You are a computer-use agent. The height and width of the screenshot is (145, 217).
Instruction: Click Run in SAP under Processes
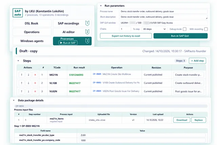[68, 43]
